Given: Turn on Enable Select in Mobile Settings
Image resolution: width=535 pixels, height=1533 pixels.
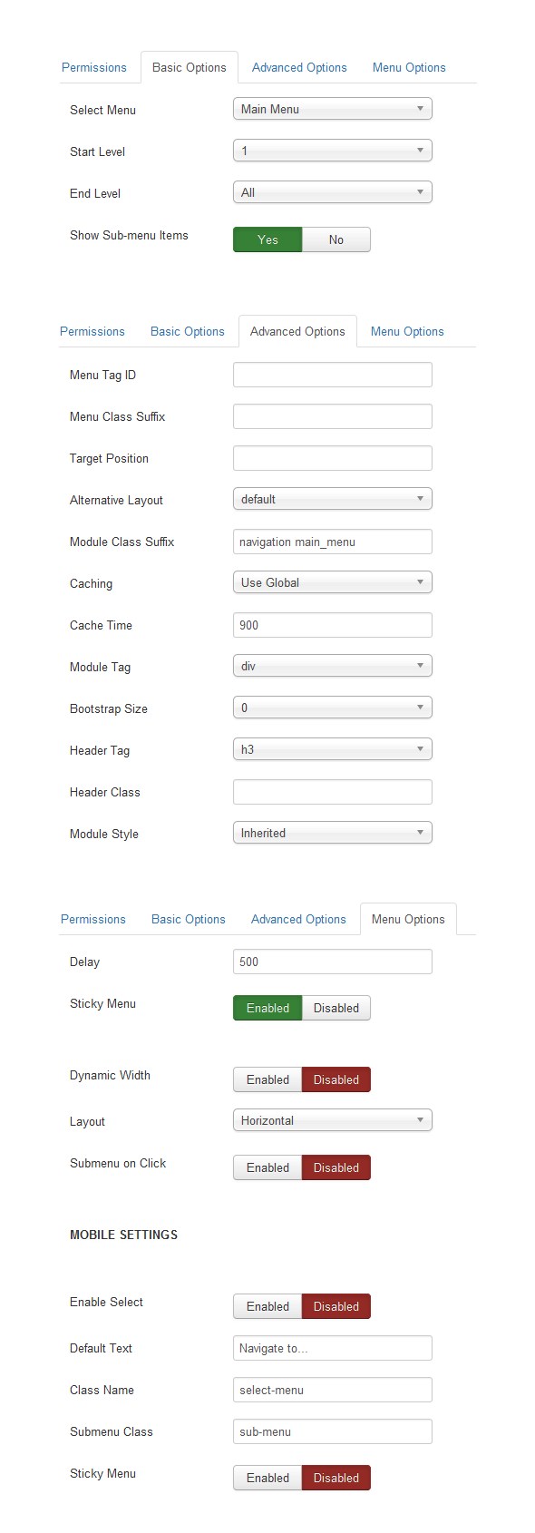Looking at the screenshot, I should click(x=267, y=1306).
